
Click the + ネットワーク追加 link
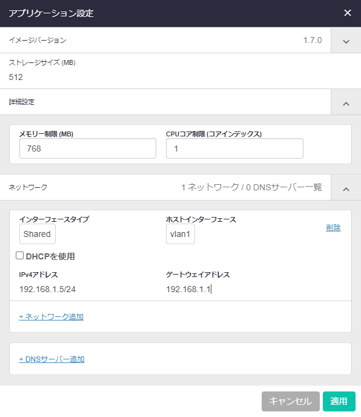51,317
